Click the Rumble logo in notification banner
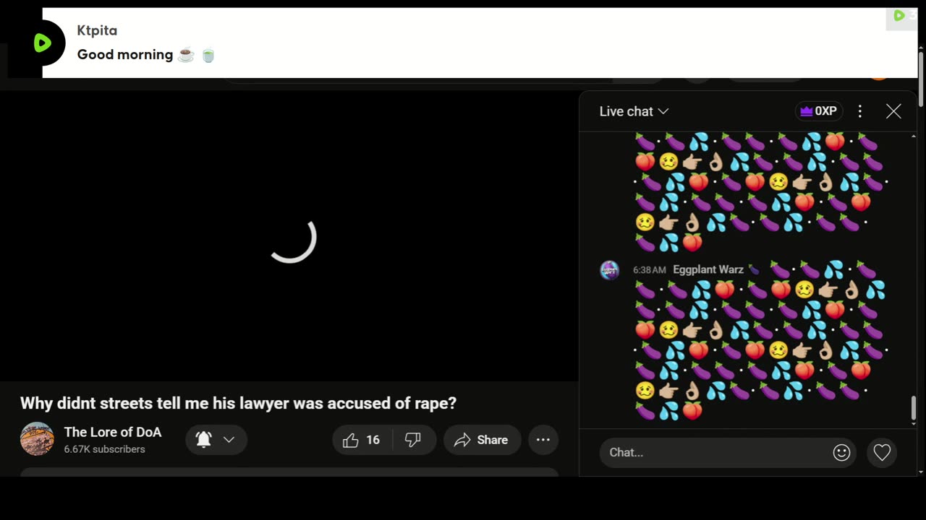Screen dimensions: 926x520 coord(43,43)
